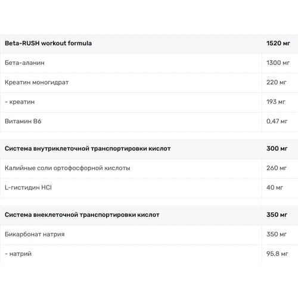Click the Бета-аланин row label
The width and height of the screenshot is (298, 298).
point(24,63)
